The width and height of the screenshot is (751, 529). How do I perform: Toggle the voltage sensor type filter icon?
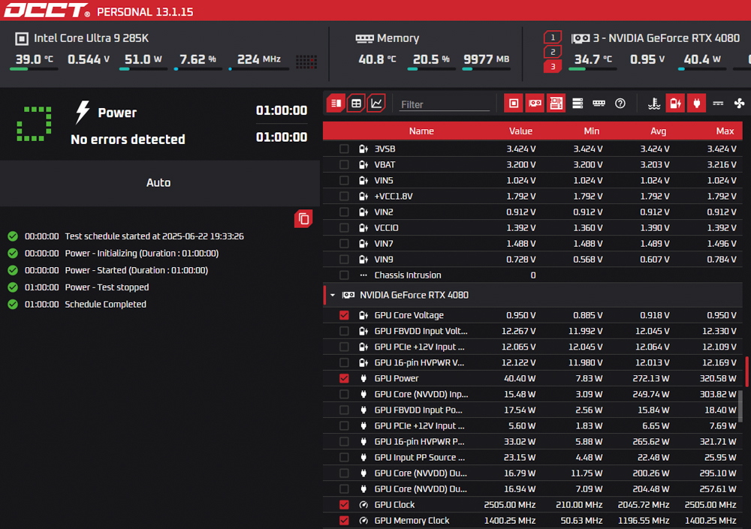point(675,104)
